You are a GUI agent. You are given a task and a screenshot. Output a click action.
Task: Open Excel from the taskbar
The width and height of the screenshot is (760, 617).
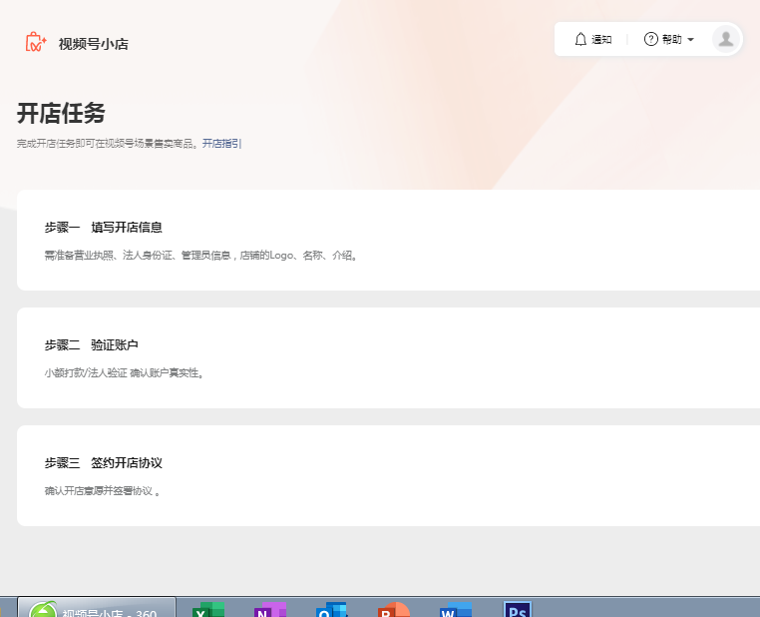coord(208,609)
